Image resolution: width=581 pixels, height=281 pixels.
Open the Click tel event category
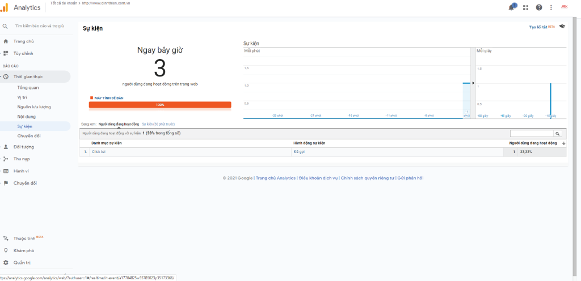(99, 152)
